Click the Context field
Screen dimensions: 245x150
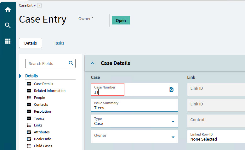[216, 121]
